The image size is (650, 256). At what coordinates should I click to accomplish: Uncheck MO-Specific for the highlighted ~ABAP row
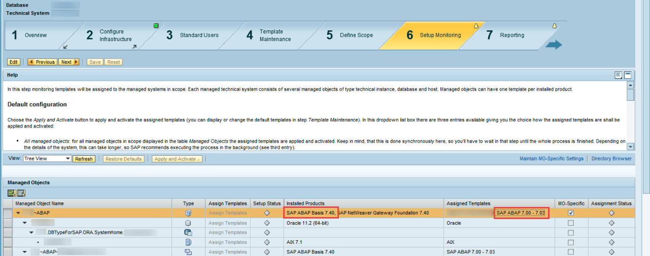point(571,213)
